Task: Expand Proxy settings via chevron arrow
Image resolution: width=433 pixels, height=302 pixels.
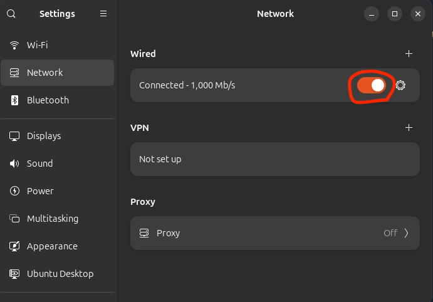Action: click(x=406, y=233)
